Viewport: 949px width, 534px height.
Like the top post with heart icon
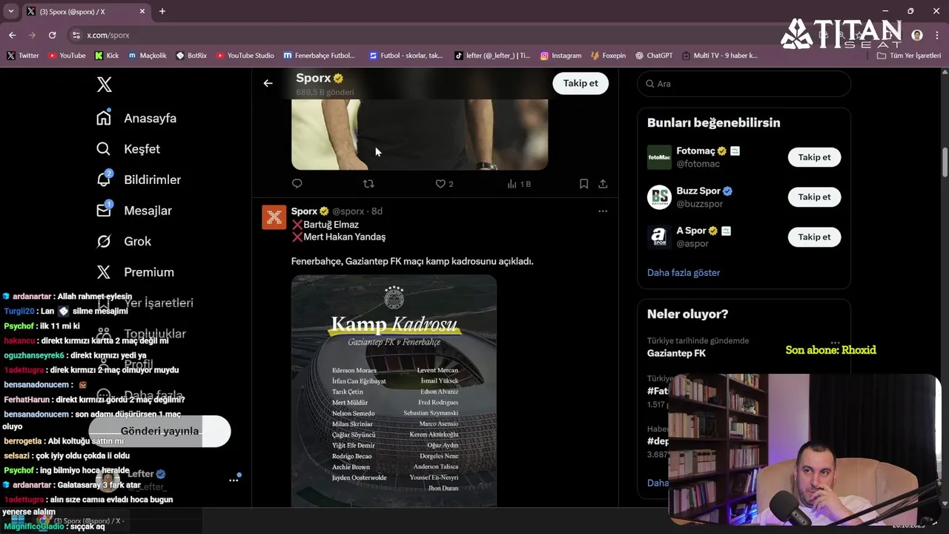click(x=440, y=183)
